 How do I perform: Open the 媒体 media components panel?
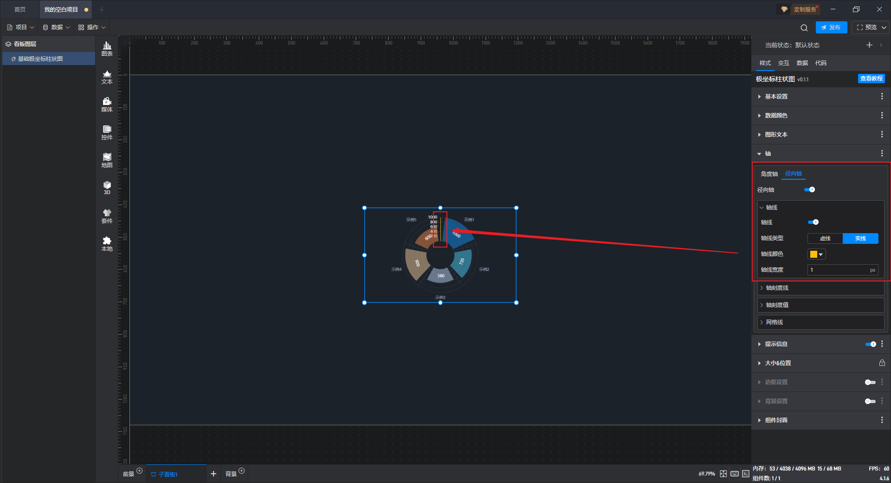(x=107, y=104)
